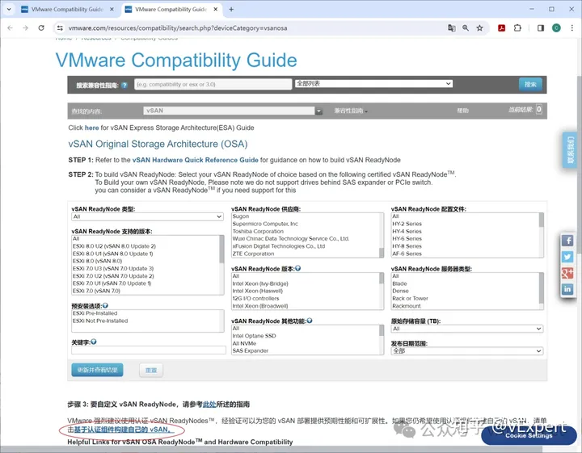Viewport: 582px width, 453px height.
Task: Click the help icon beside the search label
Action: (x=124, y=86)
